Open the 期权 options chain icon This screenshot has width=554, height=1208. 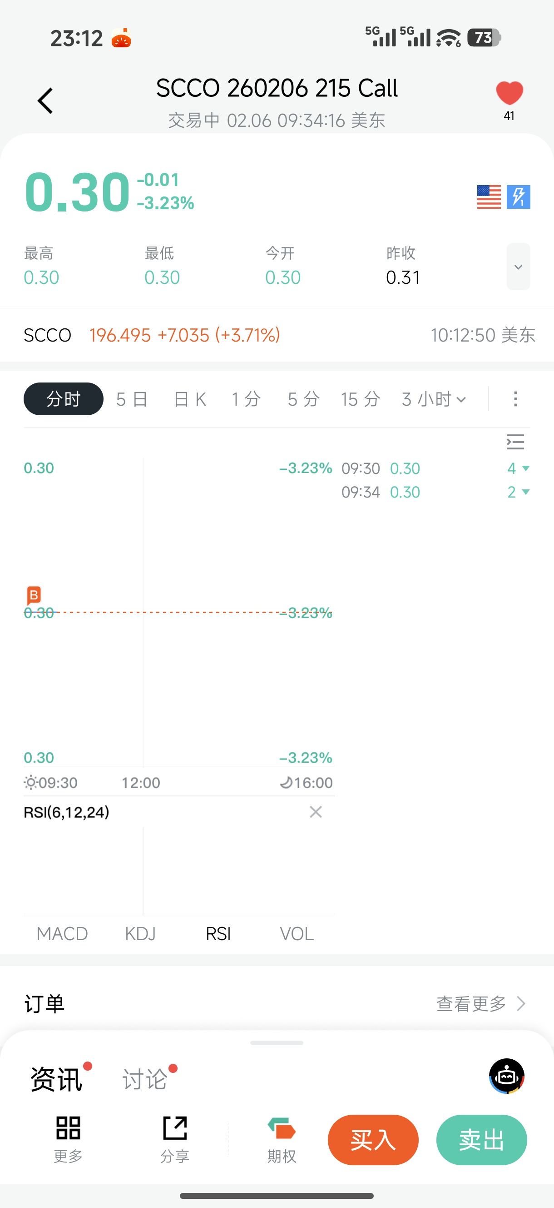tap(282, 1139)
